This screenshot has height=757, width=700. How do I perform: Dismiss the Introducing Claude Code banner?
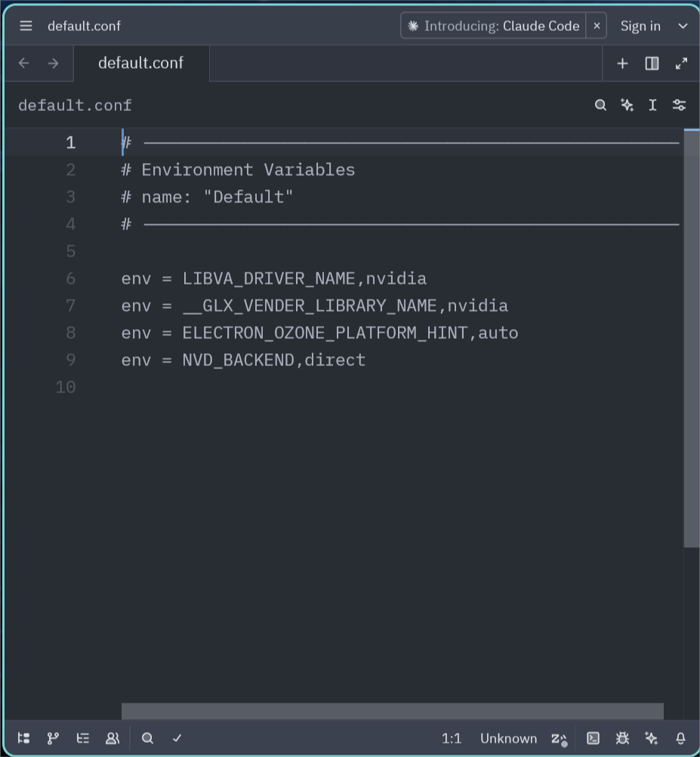pyautogui.click(x=597, y=26)
